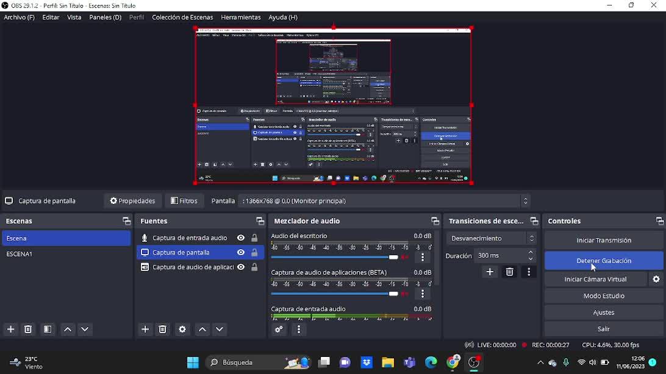Delete selected scene with trash icon

(x=28, y=330)
